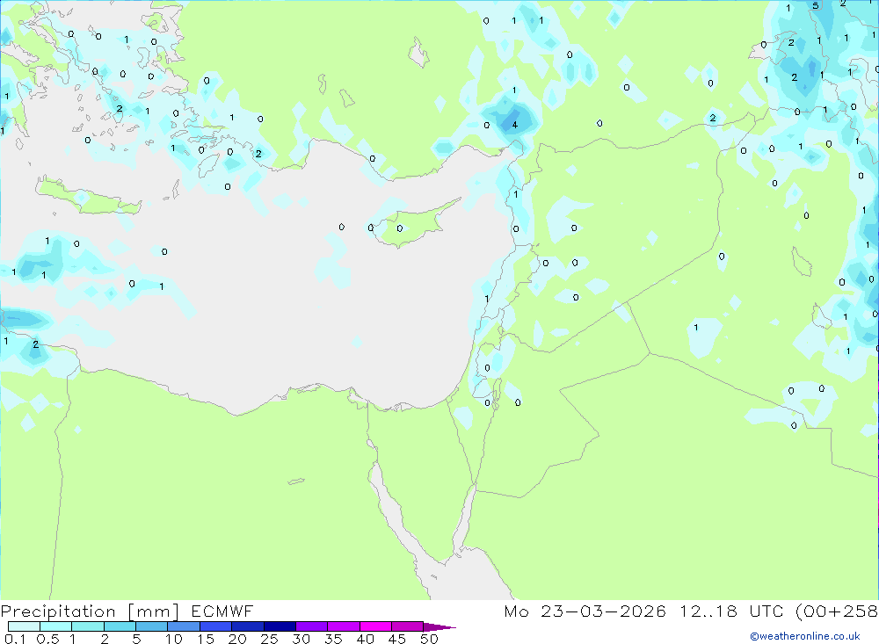Click the date "23-03-2026"
This screenshot has width=879, height=644.
(603, 611)
